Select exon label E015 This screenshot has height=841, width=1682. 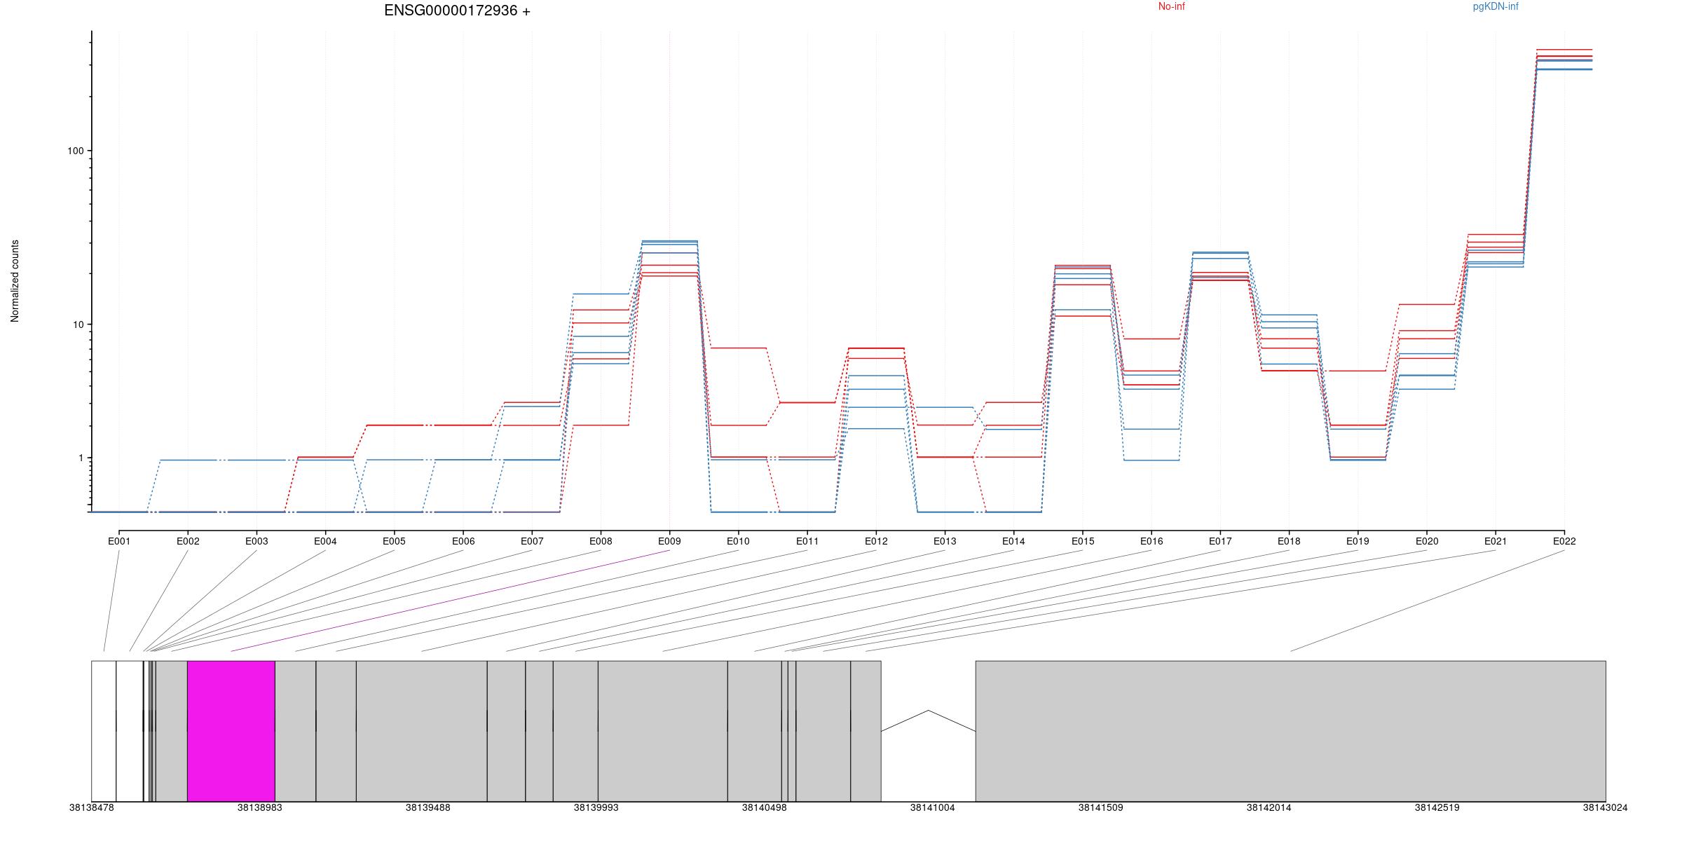coord(1083,541)
